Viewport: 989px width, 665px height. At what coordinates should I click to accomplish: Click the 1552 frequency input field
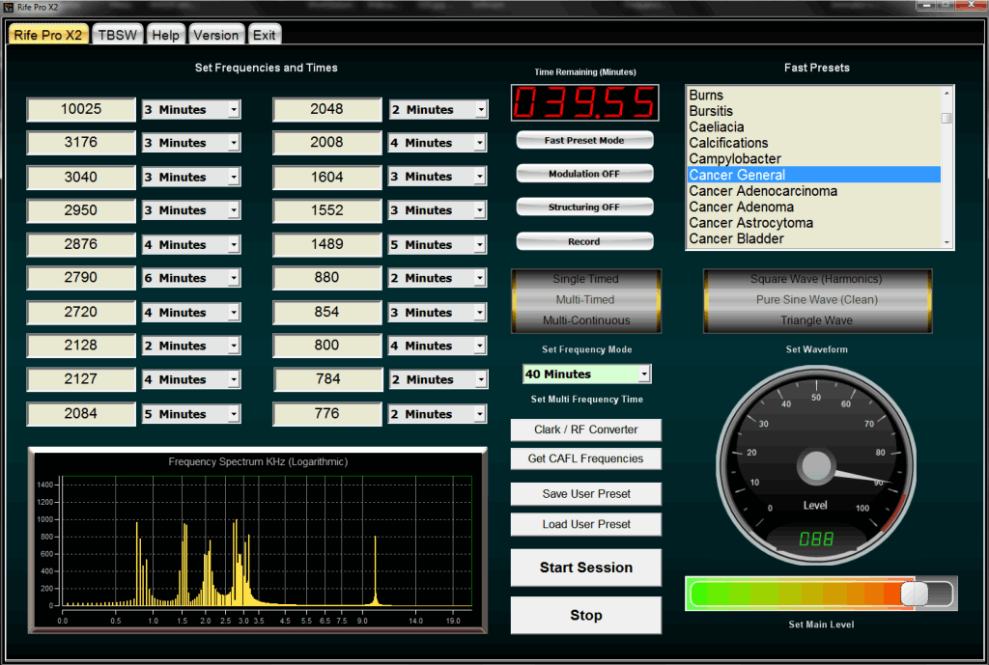point(326,210)
